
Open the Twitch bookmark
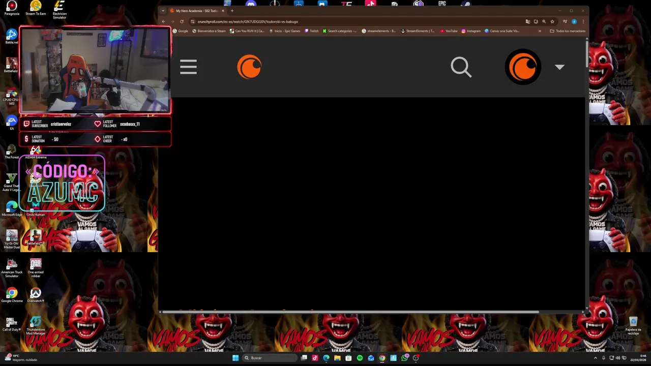click(312, 31)
